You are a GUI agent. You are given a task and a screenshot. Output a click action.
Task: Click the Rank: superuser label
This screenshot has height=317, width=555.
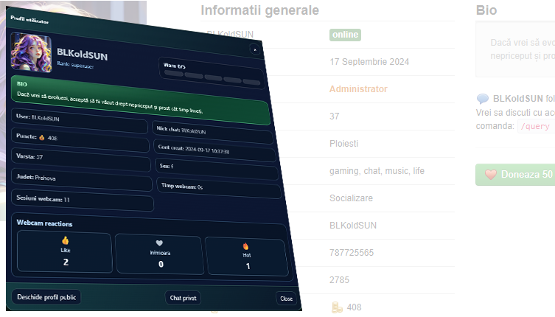click(75, 65)
